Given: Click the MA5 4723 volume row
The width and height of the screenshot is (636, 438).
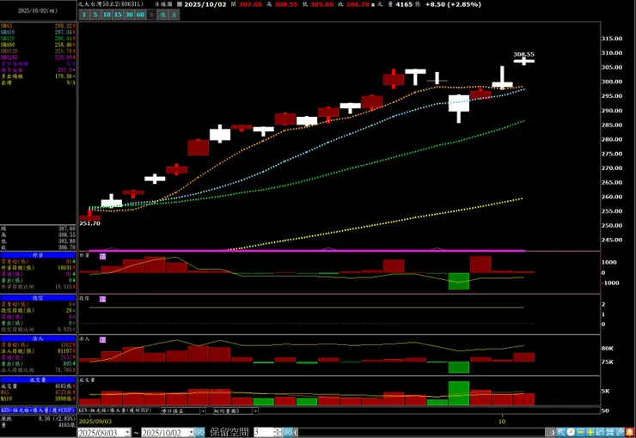Looking at the screenshot, I should pos(38,392).
